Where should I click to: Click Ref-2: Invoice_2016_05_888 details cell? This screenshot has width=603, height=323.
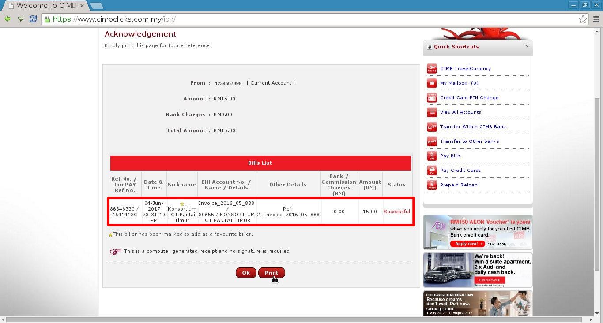click(x=288, y=212)
